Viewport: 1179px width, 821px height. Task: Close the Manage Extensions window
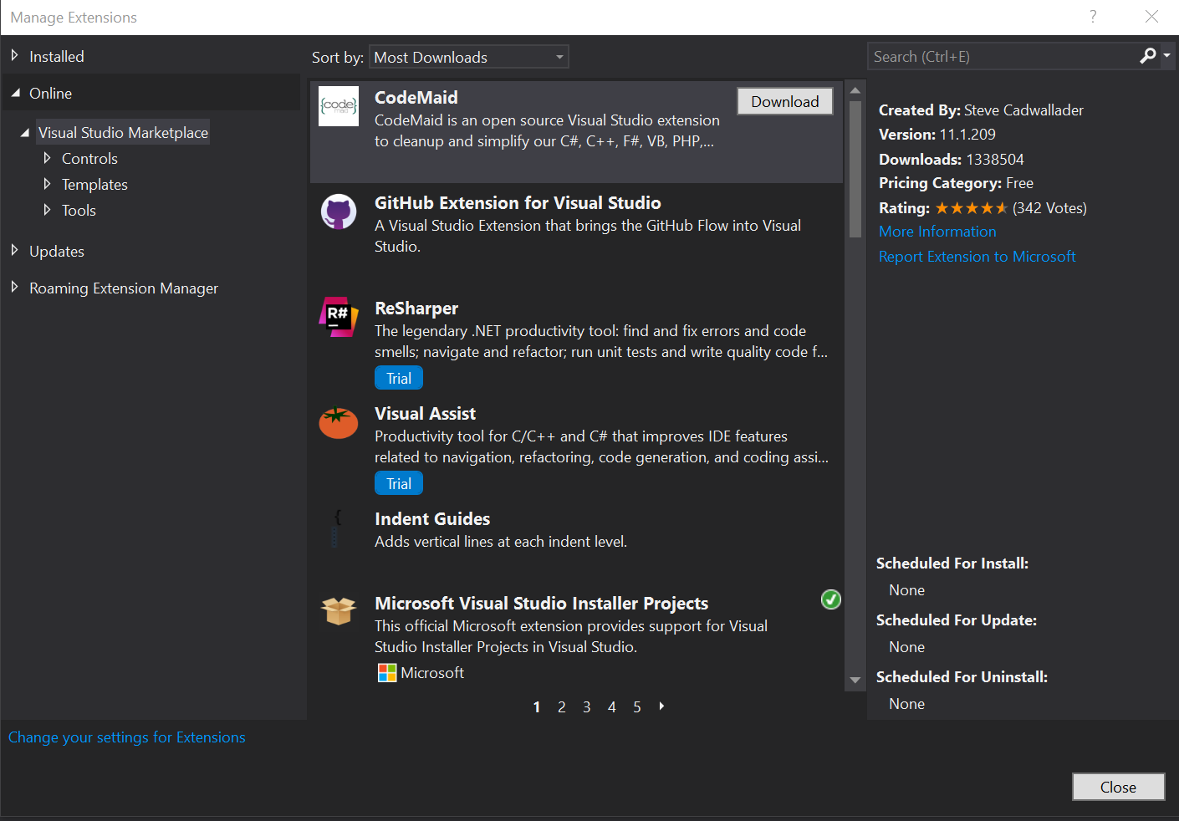click(1151, 17)
